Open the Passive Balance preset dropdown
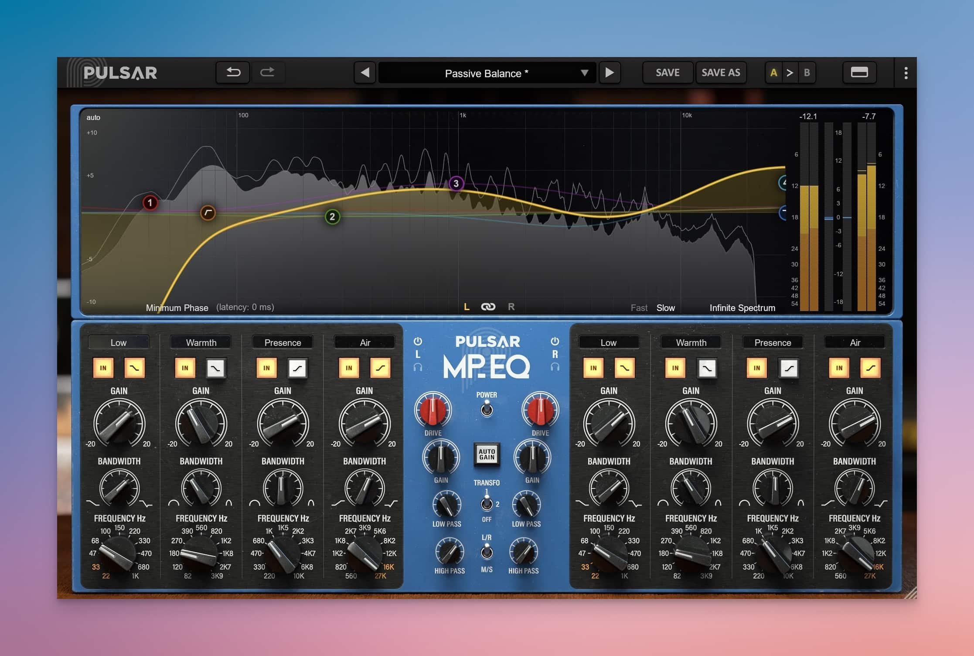Image resolution: width=974 pixels, height=656 pixels. [487, 73]
